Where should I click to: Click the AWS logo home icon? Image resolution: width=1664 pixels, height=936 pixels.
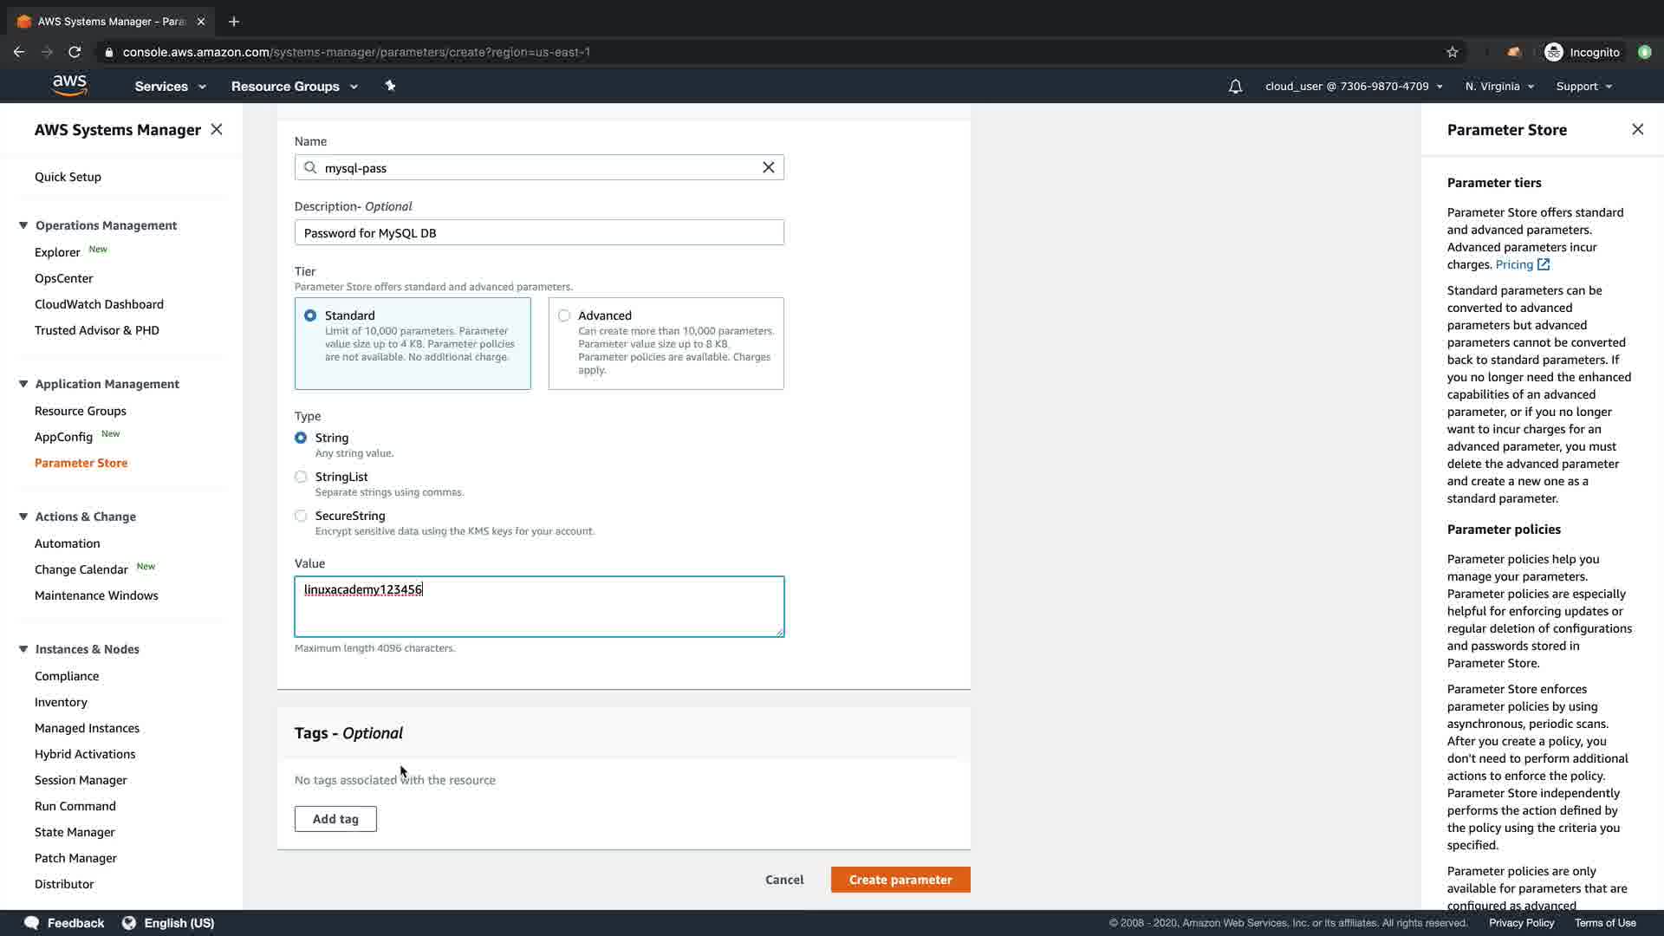[69, 85]
